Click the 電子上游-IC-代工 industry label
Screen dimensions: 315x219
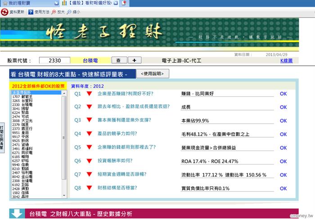point(181,61)
